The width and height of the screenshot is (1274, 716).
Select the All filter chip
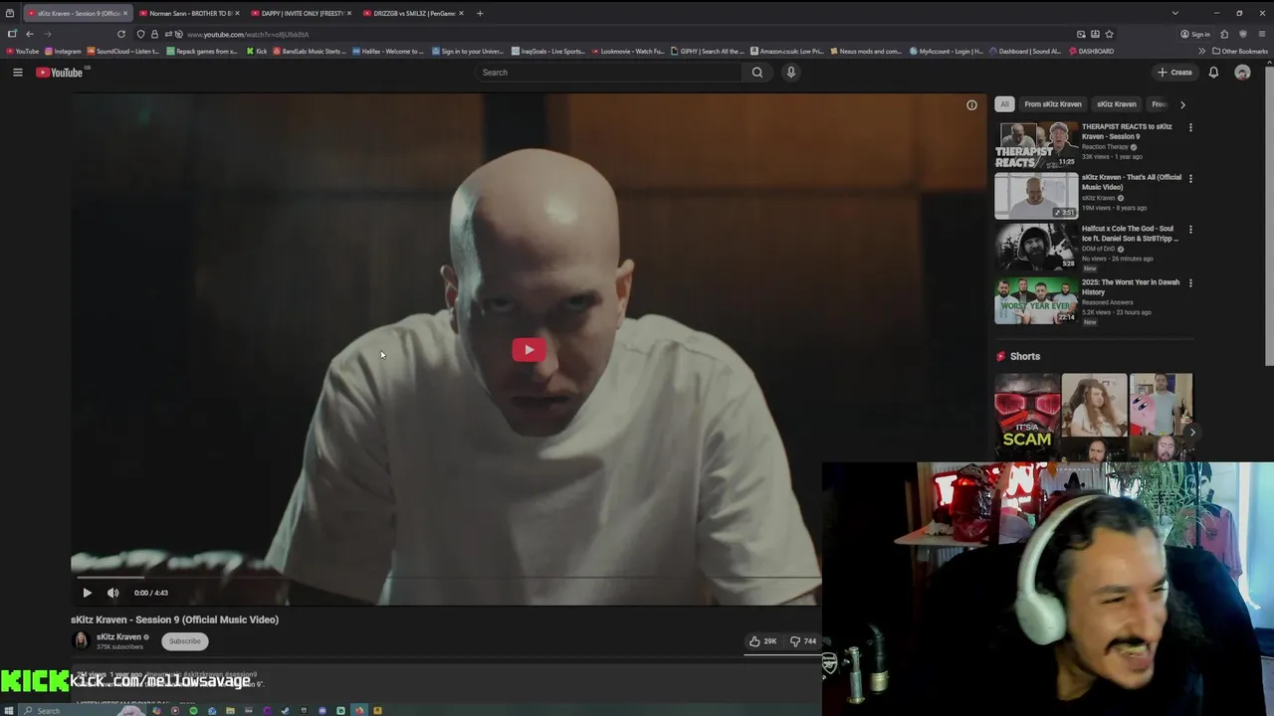click(1004, 104)
